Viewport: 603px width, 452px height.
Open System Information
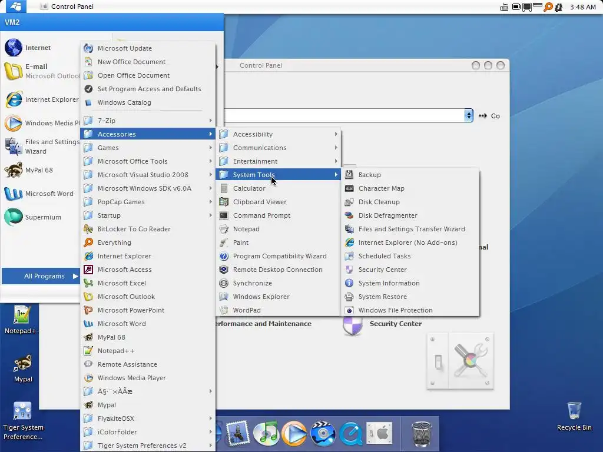tap(410, 283)
